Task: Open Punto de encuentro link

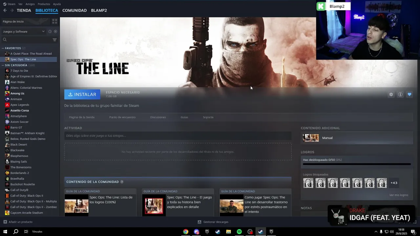Action: click(x=122, y=117)
